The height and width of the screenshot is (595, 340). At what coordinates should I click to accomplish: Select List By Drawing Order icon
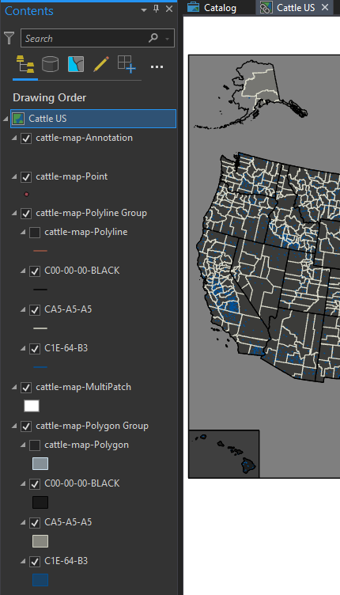(25, 64)
